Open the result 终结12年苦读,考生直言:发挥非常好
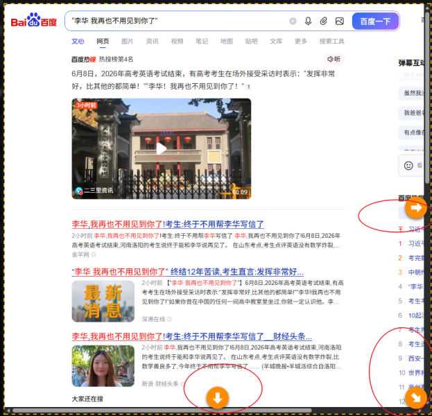This screenshot has width=432, height=416. [x=188, y=272]
